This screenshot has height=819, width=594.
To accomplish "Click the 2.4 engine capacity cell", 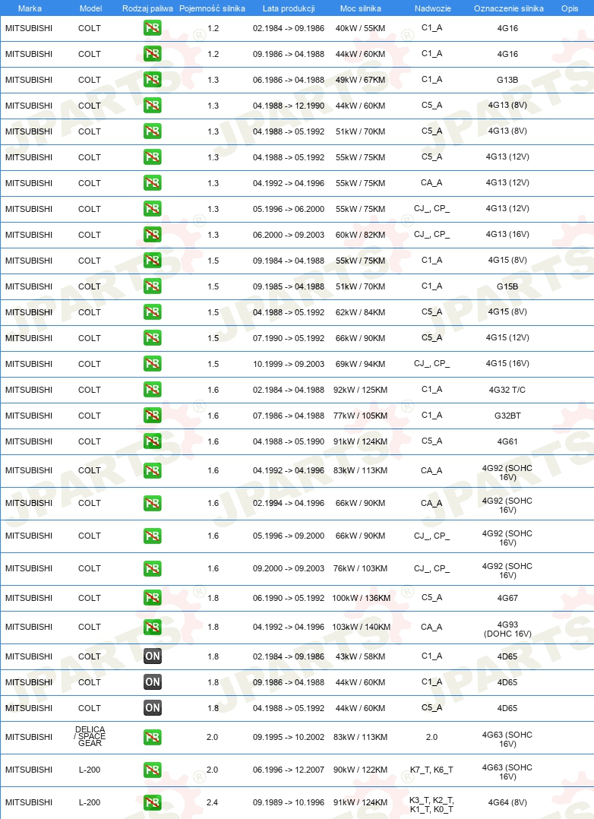I will point(212,802).
